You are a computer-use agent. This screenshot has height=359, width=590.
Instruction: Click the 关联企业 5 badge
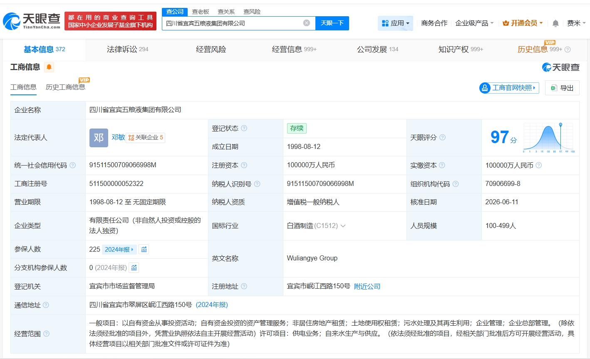(146, 137)
